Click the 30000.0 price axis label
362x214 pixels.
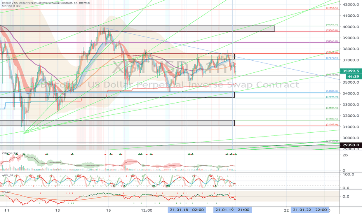point(351,138)
